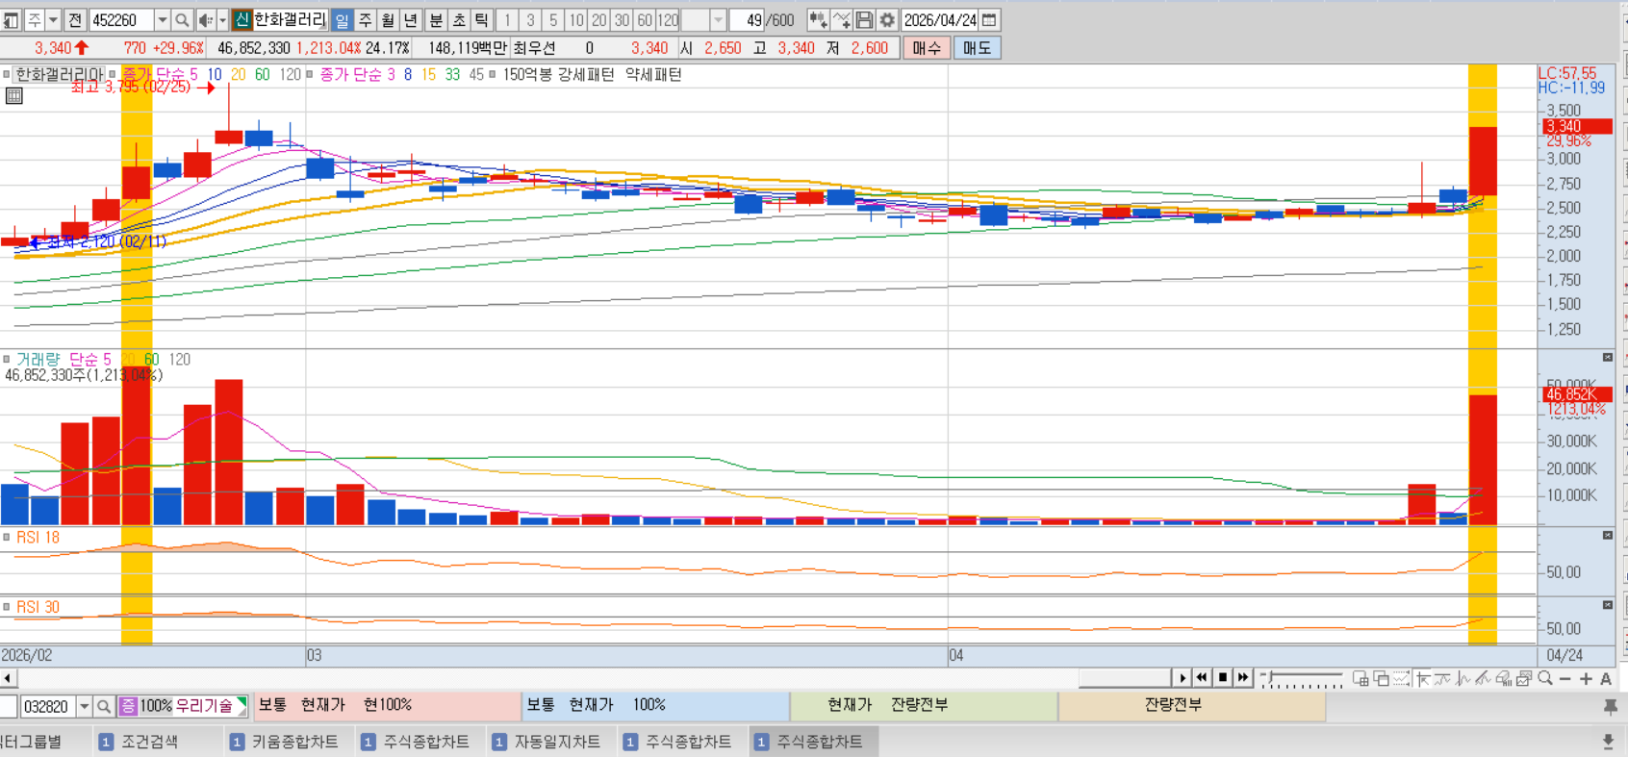
Task: Click the A auto-scale text icon
Action: point(1606,678)
